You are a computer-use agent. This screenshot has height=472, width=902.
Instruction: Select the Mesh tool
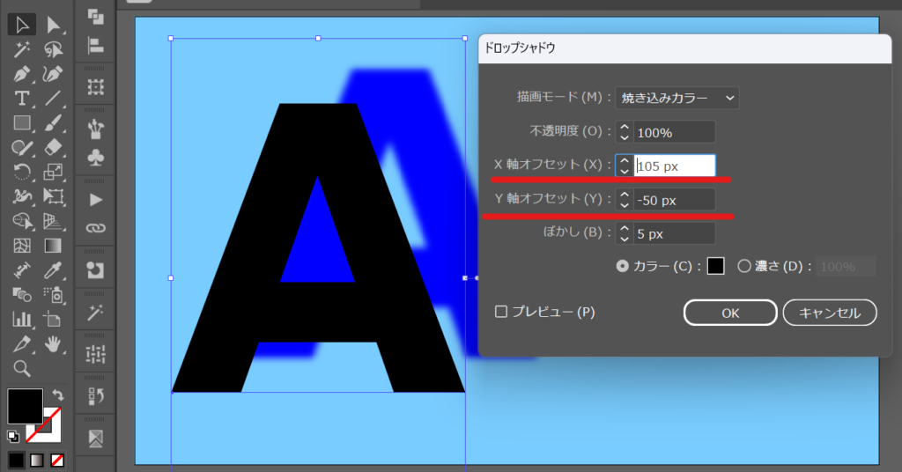coord(22,246)
